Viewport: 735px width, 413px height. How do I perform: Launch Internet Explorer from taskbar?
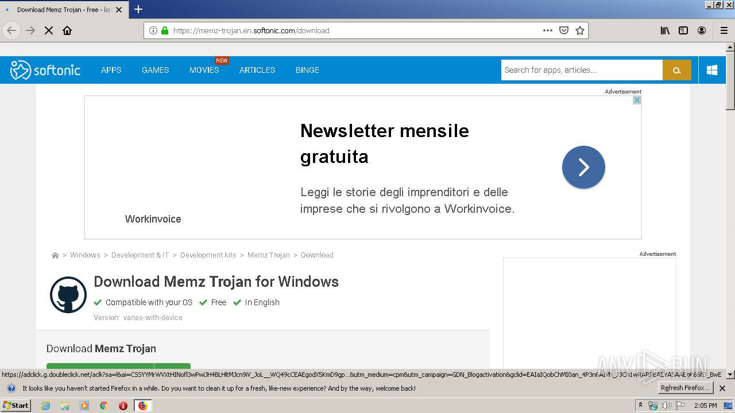click(46, 406)
